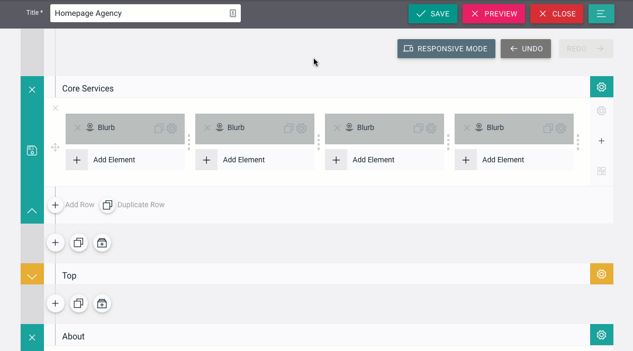Open Core Services section settings gear
The image size is (633, 351).
tap(601, 87)
